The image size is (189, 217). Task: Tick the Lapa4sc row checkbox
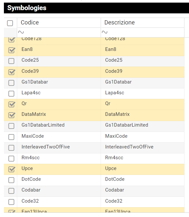click(x=11, y=94)
